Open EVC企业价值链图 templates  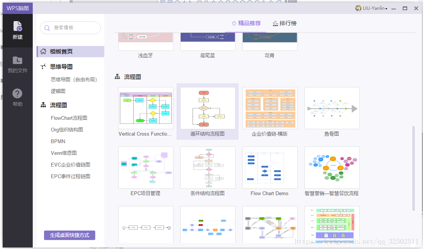(x=70, y=165)
